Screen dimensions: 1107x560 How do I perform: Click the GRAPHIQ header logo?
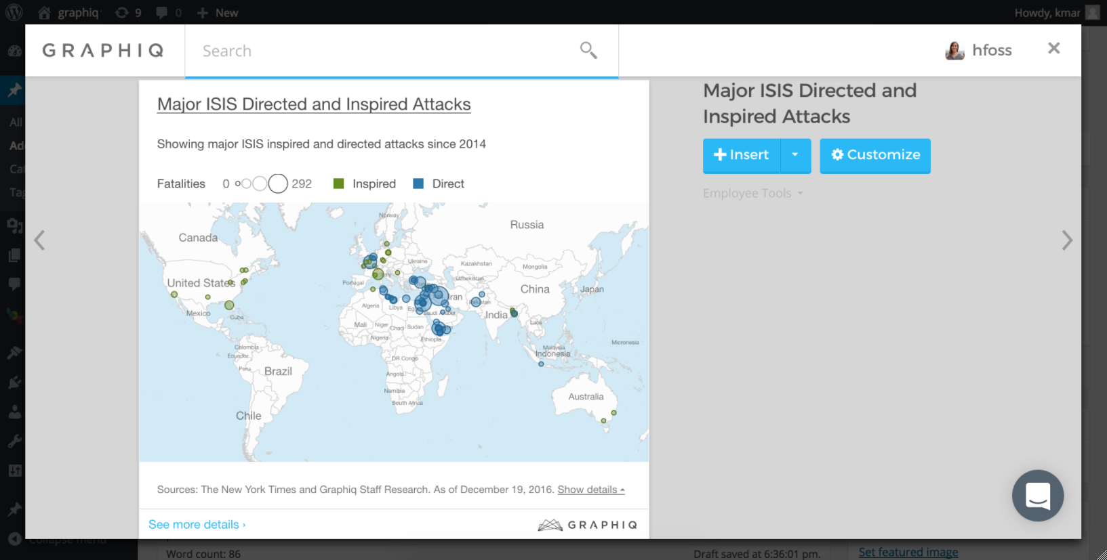coord(103,51)
